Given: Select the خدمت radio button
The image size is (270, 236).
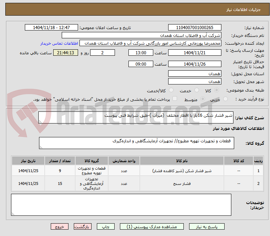Looking at the screenshot, I should (x=197, y=90).
